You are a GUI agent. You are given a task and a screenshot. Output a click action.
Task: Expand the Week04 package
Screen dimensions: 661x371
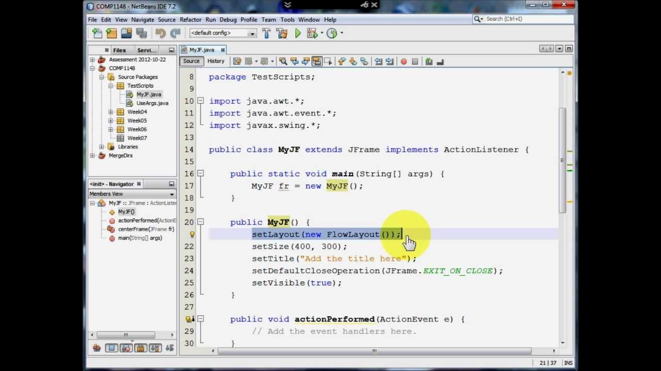(111, 112)
